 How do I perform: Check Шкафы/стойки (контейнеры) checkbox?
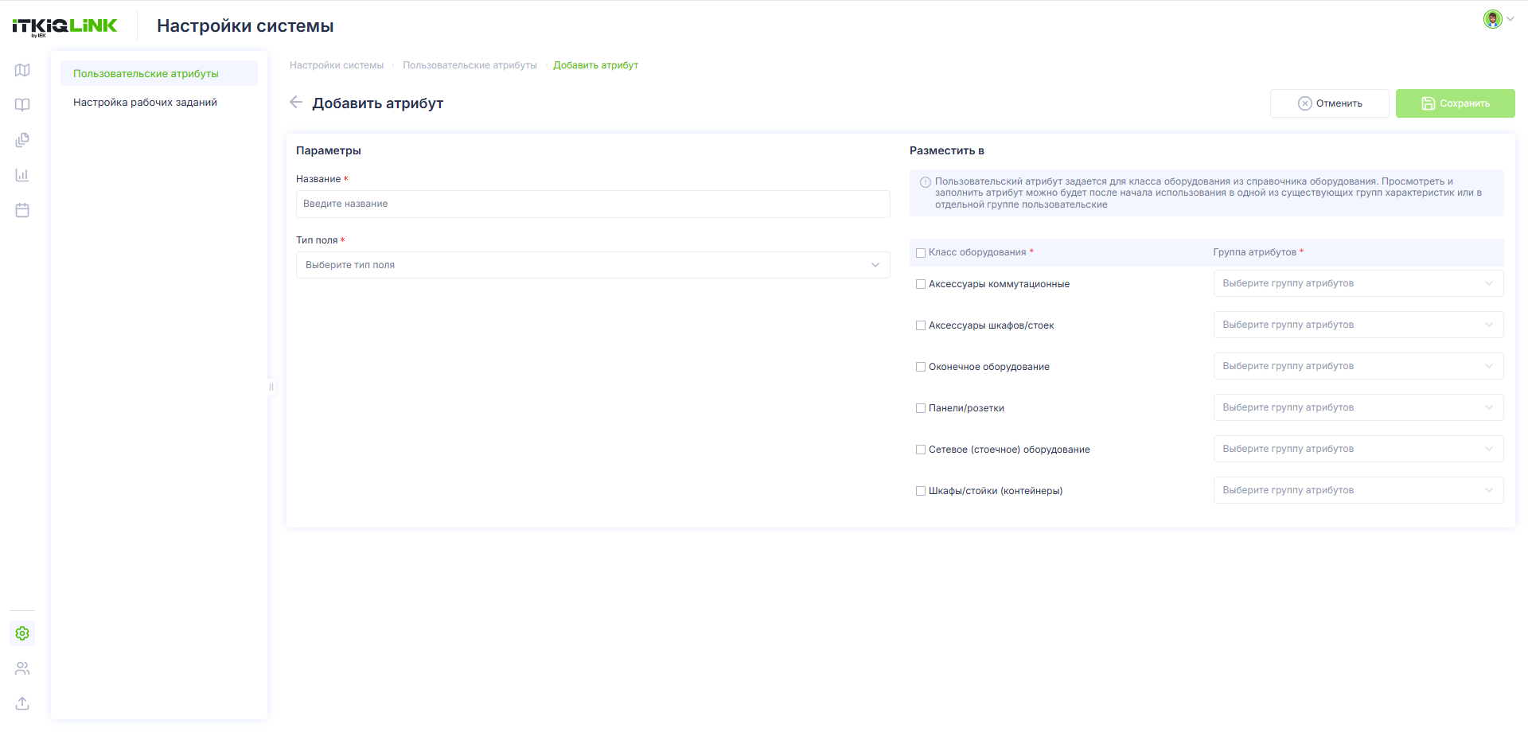pos(921,491)
